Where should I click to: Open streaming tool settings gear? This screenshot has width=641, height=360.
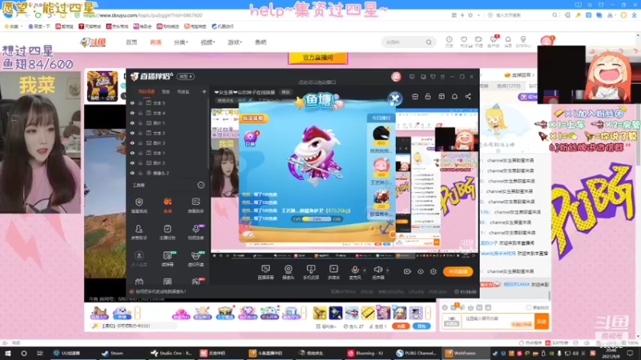433,271
